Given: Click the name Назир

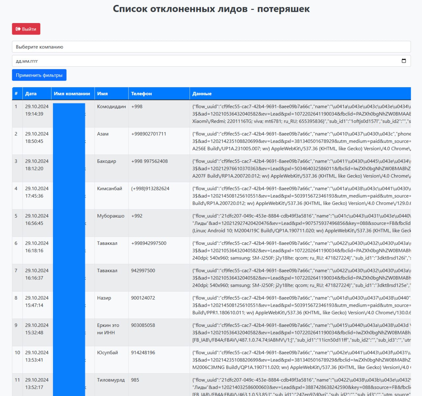Looking at the screenshot, I should 104,298.
